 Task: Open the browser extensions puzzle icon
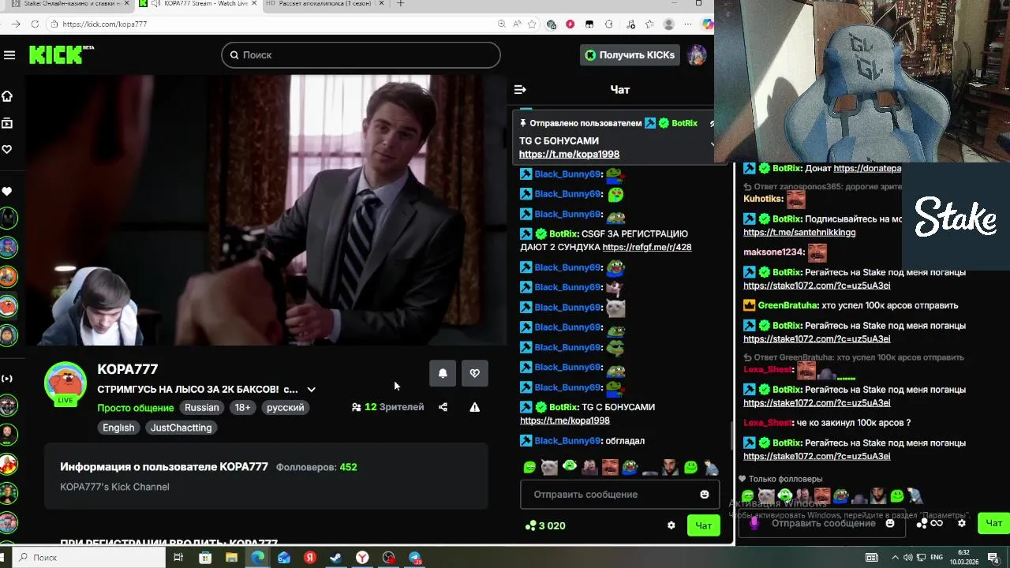(x=608, y=24)
